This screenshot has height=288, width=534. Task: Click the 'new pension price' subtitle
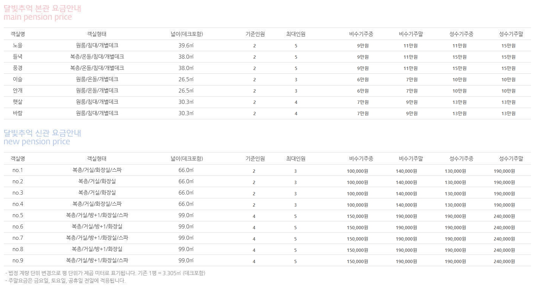(x=37, y=142)
